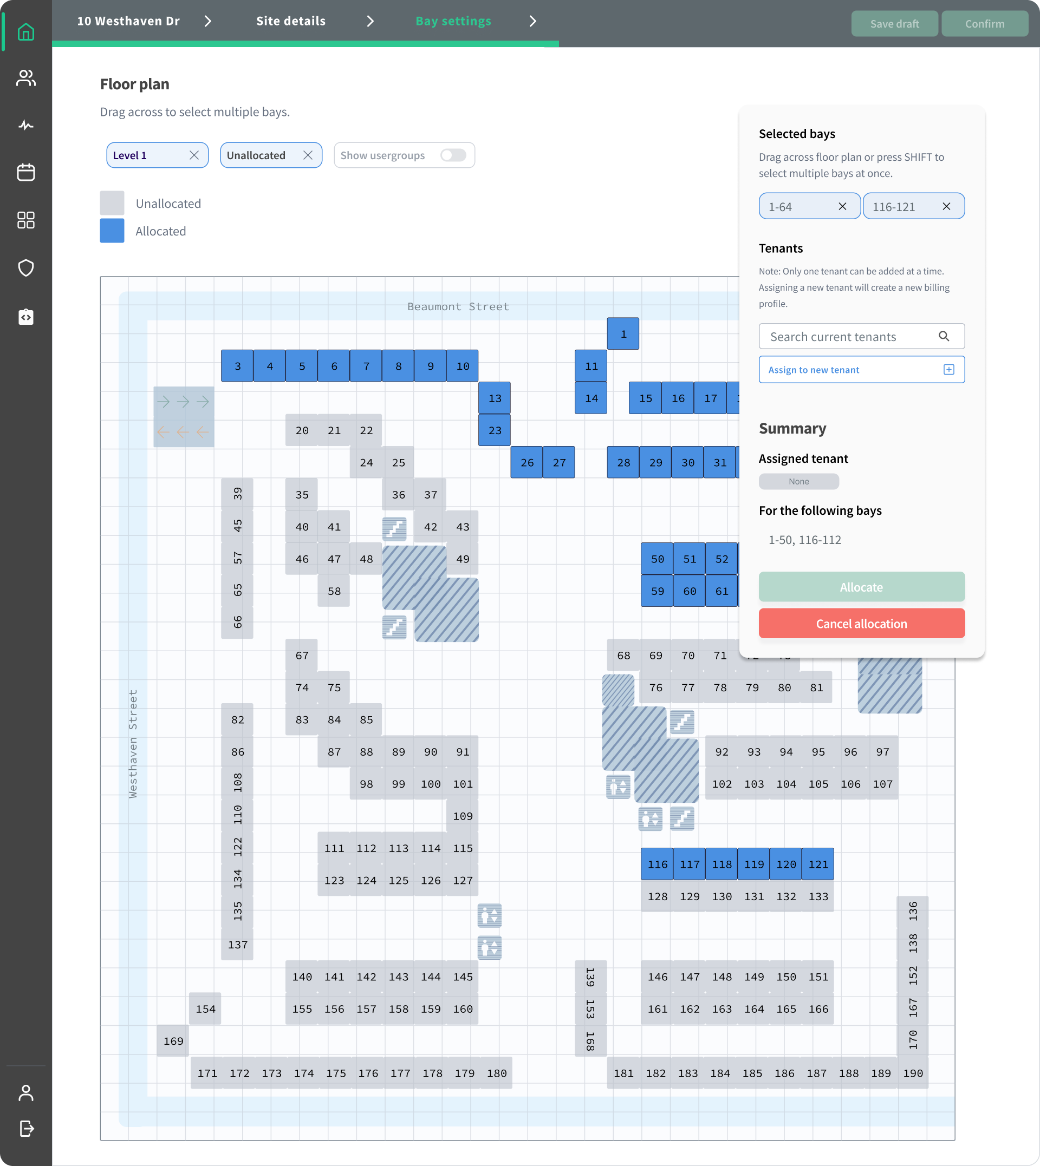This screenshot has height=1166, width=1040.
Task: Click the Allocate button
Action: pos(862,587)
